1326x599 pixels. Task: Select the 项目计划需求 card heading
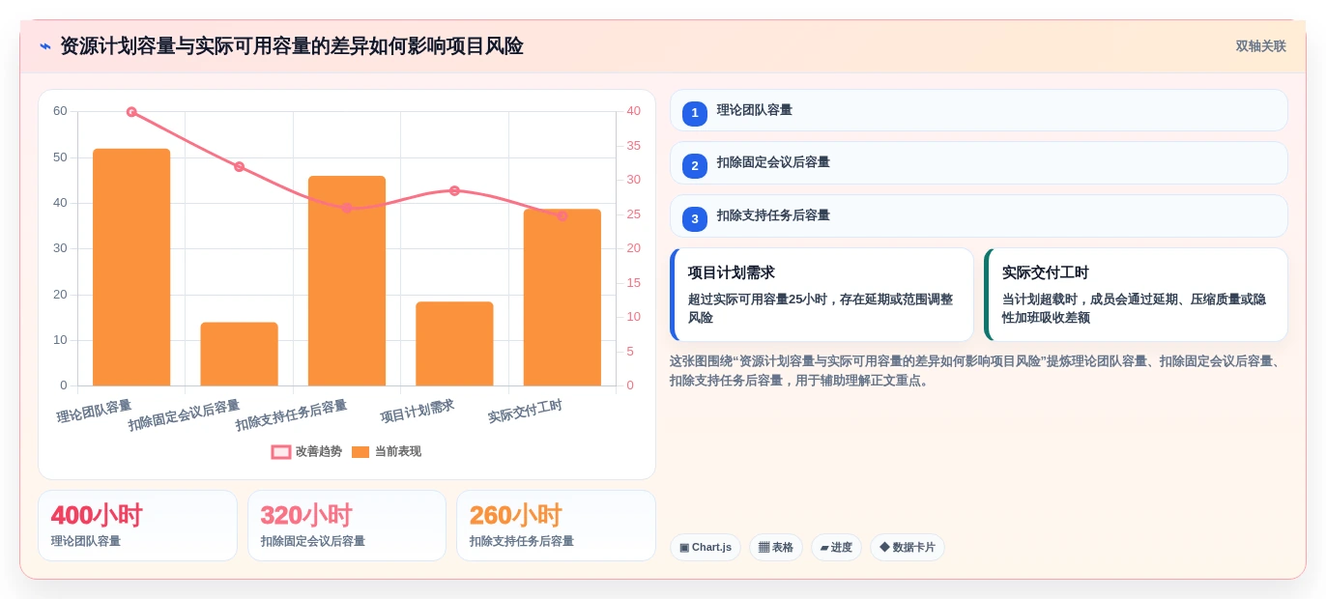tap(732, 272)
